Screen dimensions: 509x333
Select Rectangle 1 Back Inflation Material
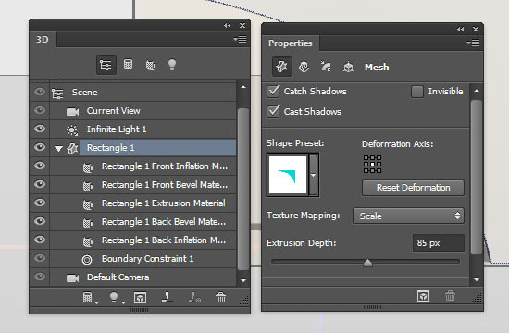pyautogui.click(x=143, y=240)
